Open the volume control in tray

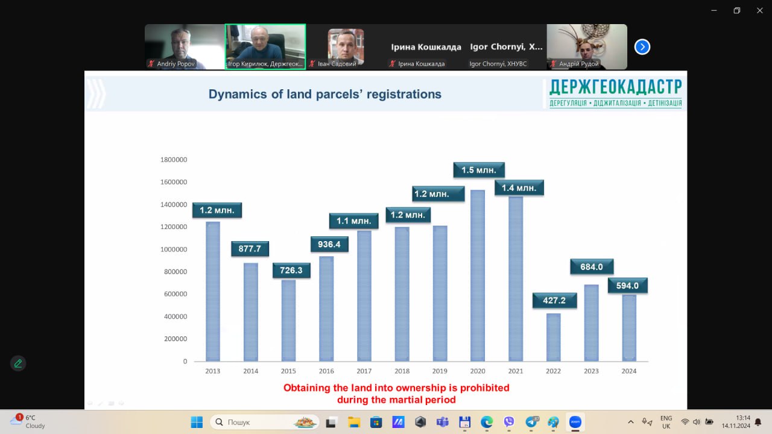point(697,422)
